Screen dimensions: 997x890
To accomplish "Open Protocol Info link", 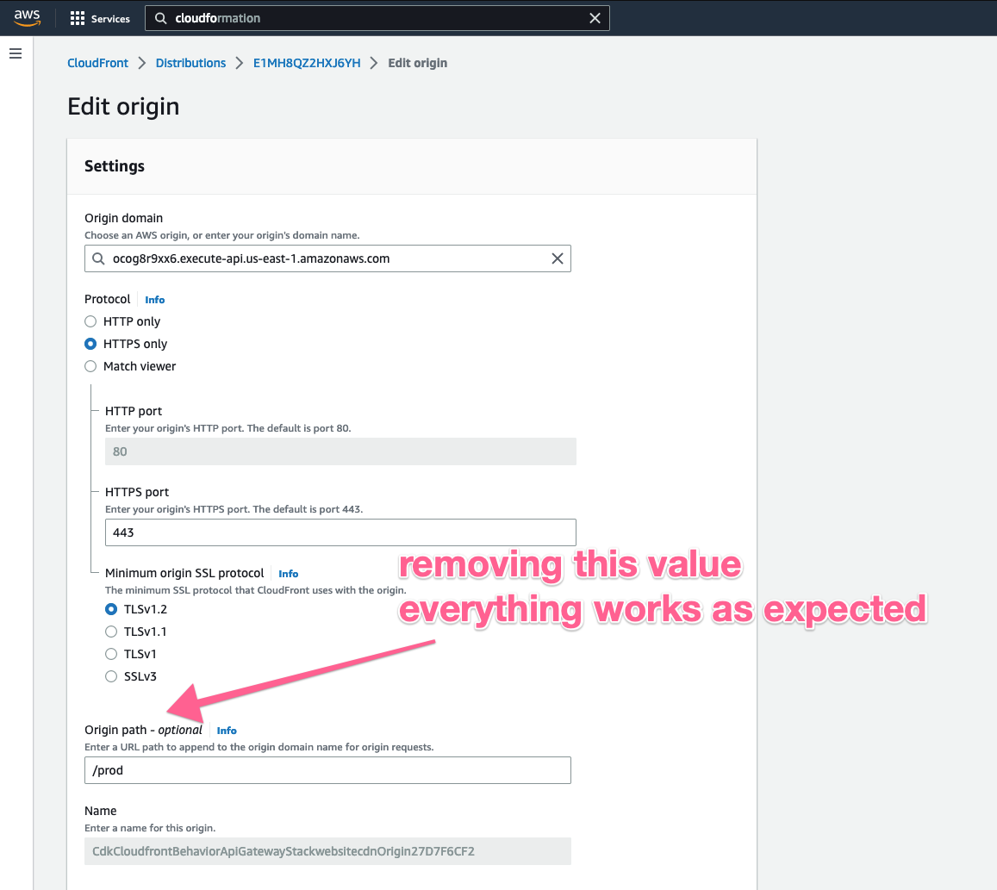I will click(154, 300).
